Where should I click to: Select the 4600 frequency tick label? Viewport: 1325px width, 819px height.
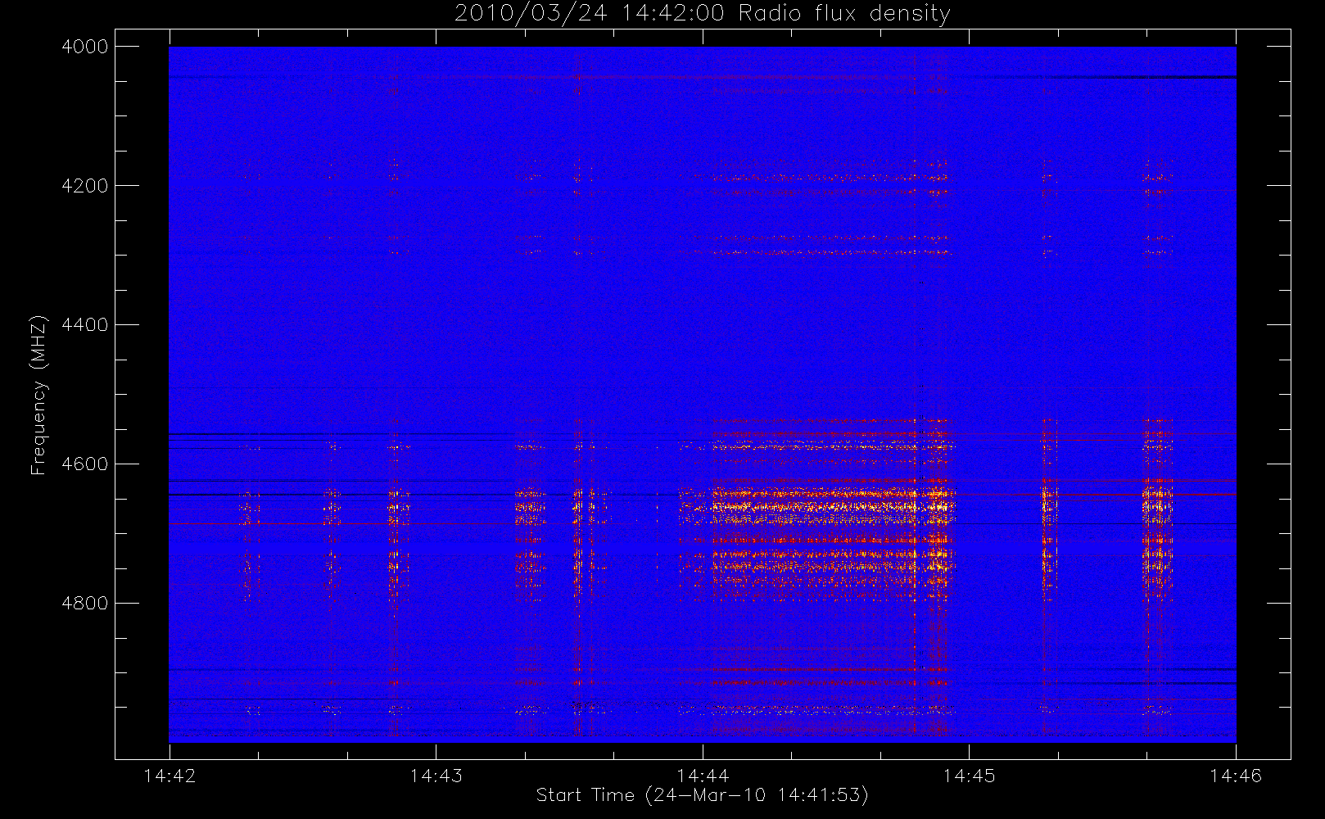pyautogui.click(x=85, y=464)
